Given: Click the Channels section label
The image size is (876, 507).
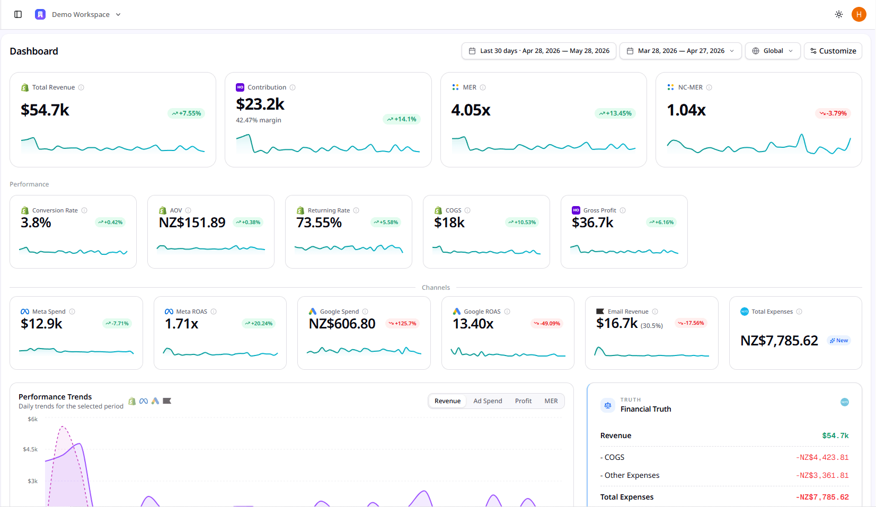Looking at the screenshot, I should click(x=436, y=288).
